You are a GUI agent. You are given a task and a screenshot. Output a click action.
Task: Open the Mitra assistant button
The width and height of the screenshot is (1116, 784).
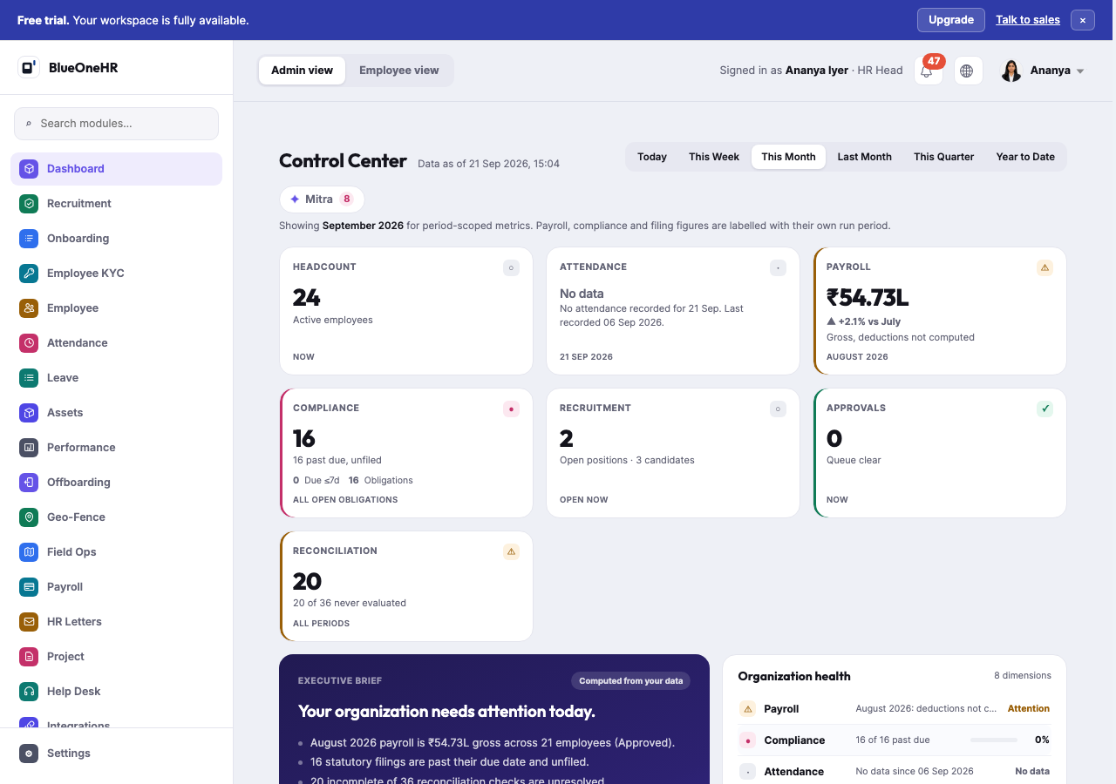click(x=322, y=199)
